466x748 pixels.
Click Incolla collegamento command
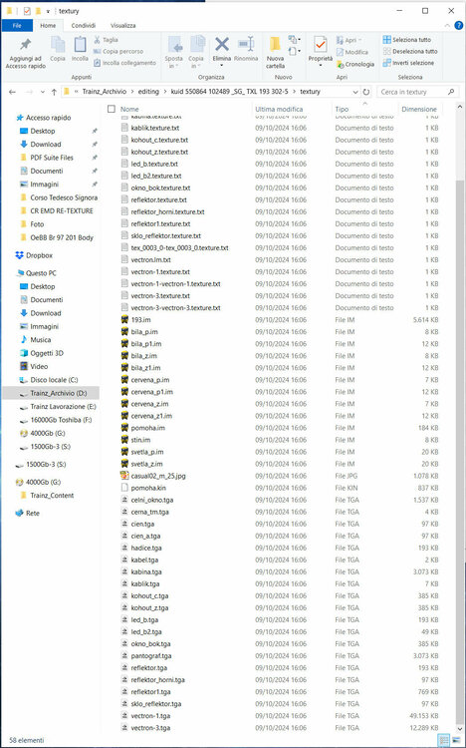(124, 63)
